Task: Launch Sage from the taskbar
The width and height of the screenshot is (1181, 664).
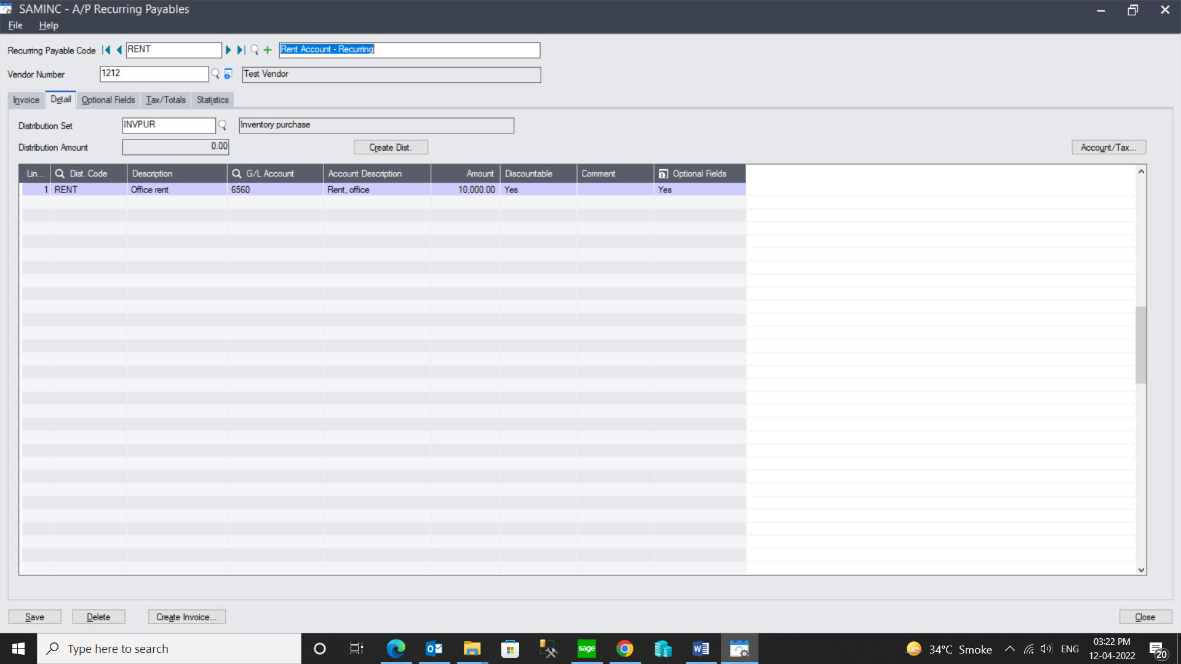Action: point(586,649)
